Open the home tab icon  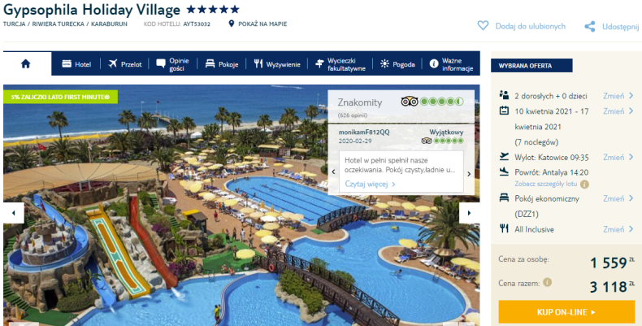pos(26,64)
